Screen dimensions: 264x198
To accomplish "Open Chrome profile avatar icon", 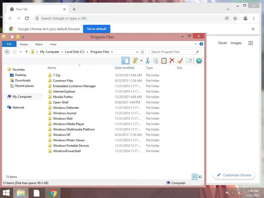I will 245,18.
